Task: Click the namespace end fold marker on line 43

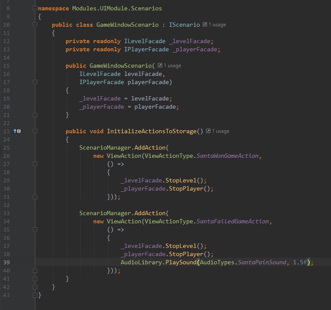Action: click(35, 295)
